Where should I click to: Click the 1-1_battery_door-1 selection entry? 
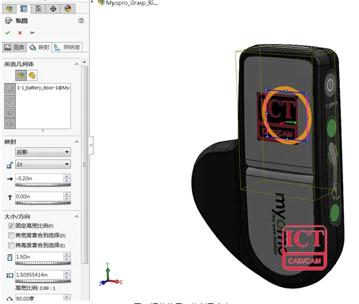43,88
